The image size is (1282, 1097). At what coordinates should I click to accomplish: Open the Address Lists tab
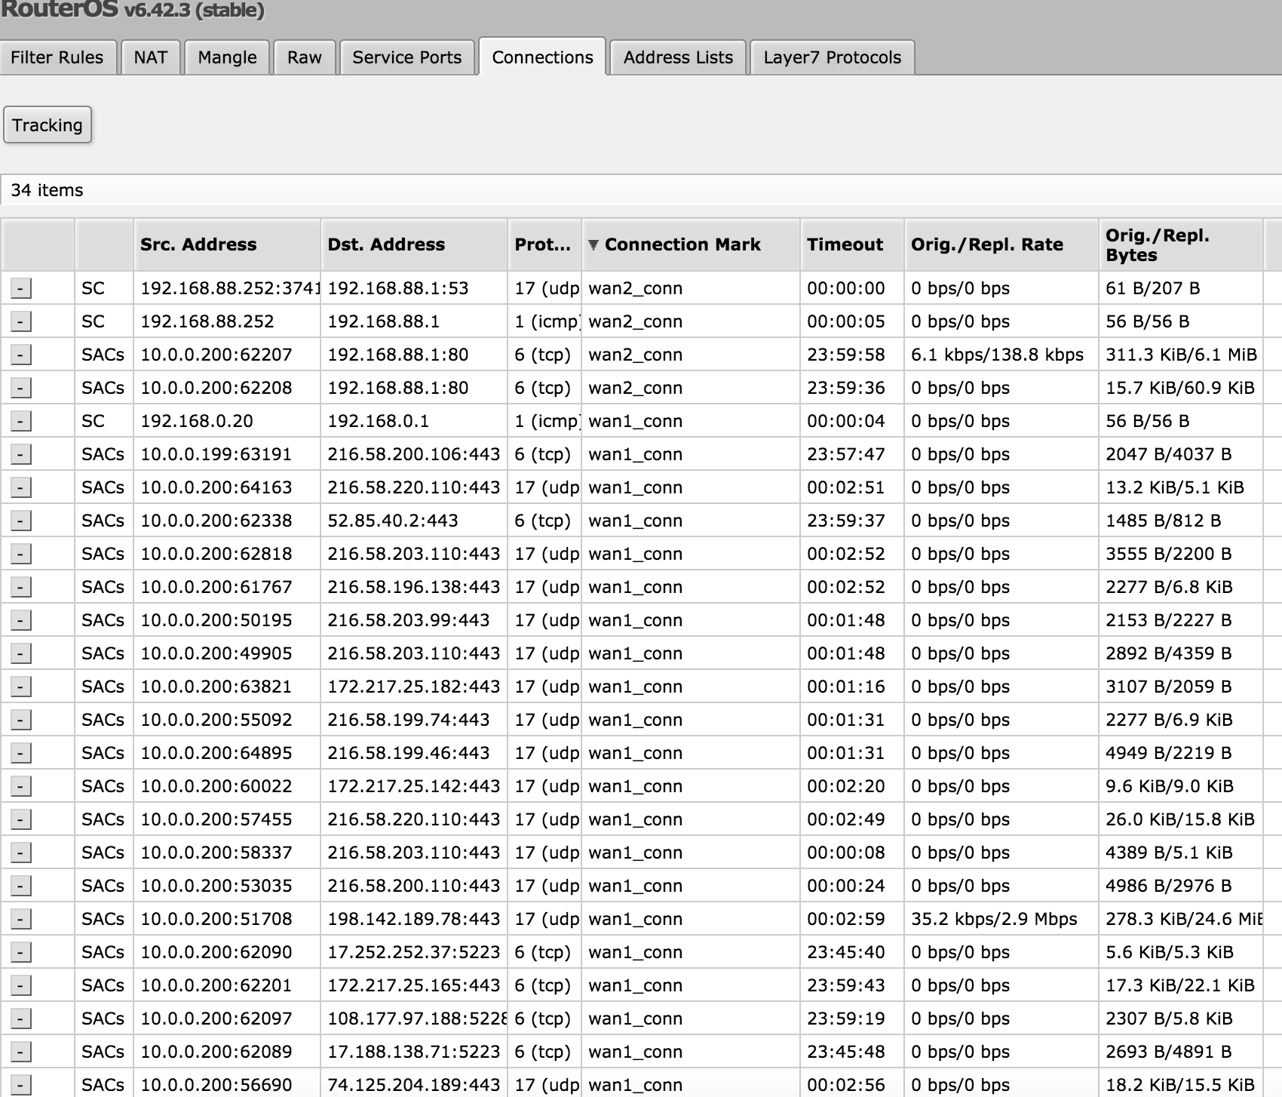[x=677, y=57]
